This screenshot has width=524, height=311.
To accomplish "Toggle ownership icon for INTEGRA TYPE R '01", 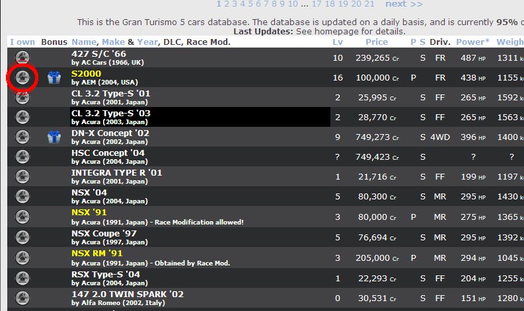I will click(22, 176).
